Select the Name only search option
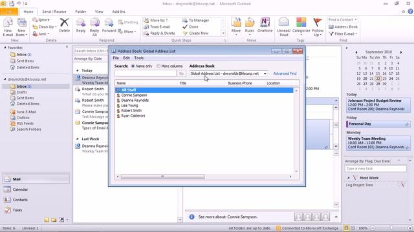 (x=142, y=66)
